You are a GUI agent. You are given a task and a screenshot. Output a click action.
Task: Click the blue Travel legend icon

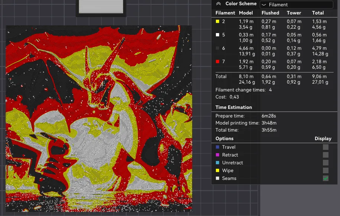217,147
